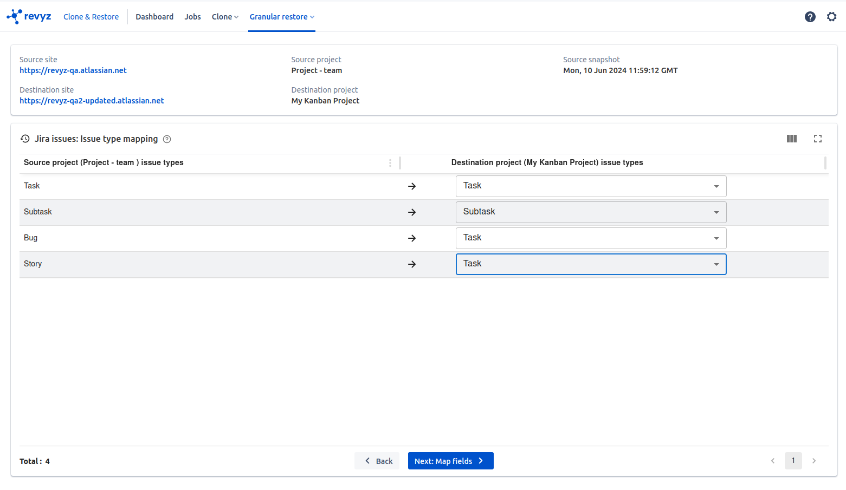Open the source site revyz-qa link
Screen dimensions: 846x490
click(73, 70)
